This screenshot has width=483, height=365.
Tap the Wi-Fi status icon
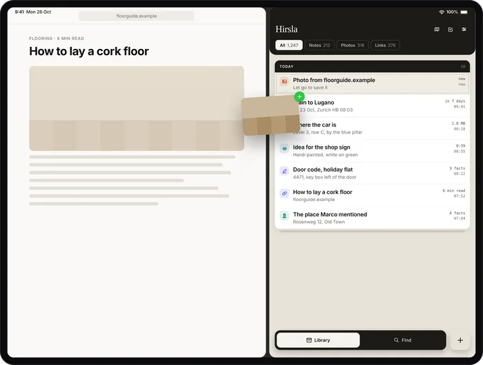[x=442, y=12]
